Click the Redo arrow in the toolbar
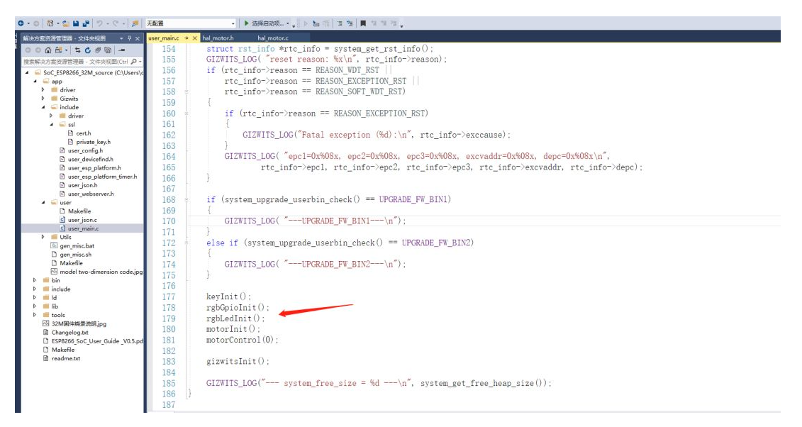Image resolution: width=802 pixels, height=427 pixels. tap(116, 23)
